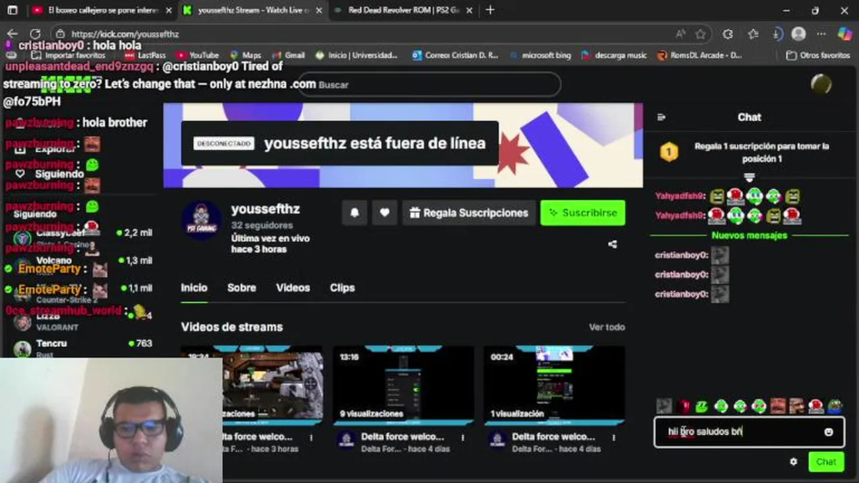Click the first Yahyadfsh9 username in chat
859x483 pixels.
[x=680, y=196]
